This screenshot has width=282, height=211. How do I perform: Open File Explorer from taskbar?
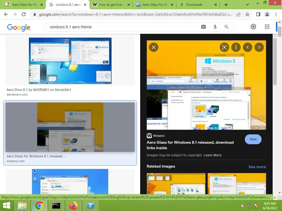[x=22, y=206]
